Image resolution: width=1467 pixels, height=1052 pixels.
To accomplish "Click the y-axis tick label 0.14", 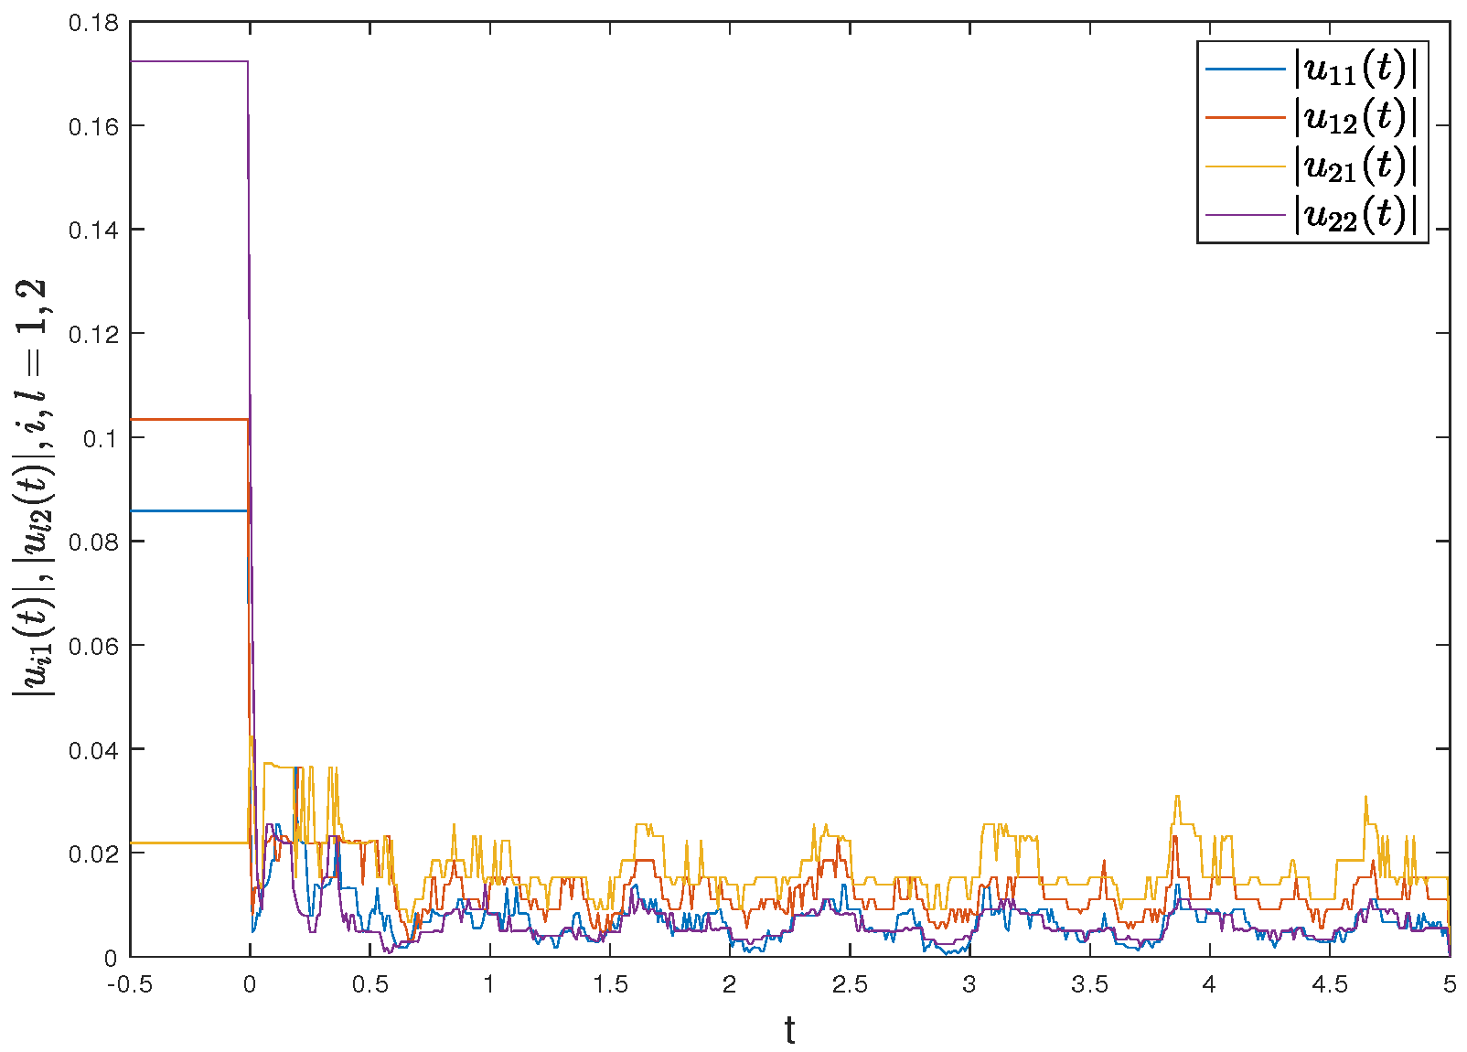I will [x=93, y=230].
